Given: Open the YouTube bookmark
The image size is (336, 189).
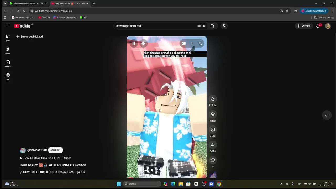Looking at the screenshot, I should 44,18.
